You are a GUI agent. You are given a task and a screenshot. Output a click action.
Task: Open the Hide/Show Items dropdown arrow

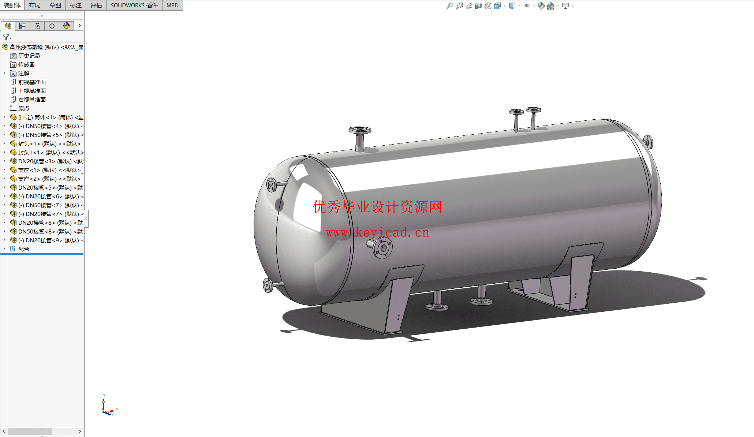pyautogui.click(x=534, y=6)
